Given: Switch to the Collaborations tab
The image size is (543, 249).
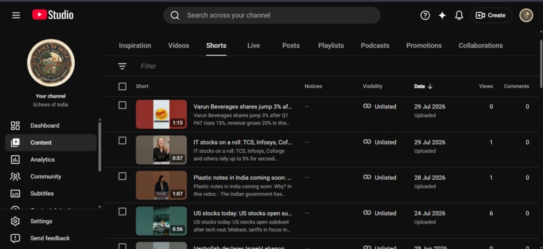Looking at the screenshot, I should click(x=480, y=46).
